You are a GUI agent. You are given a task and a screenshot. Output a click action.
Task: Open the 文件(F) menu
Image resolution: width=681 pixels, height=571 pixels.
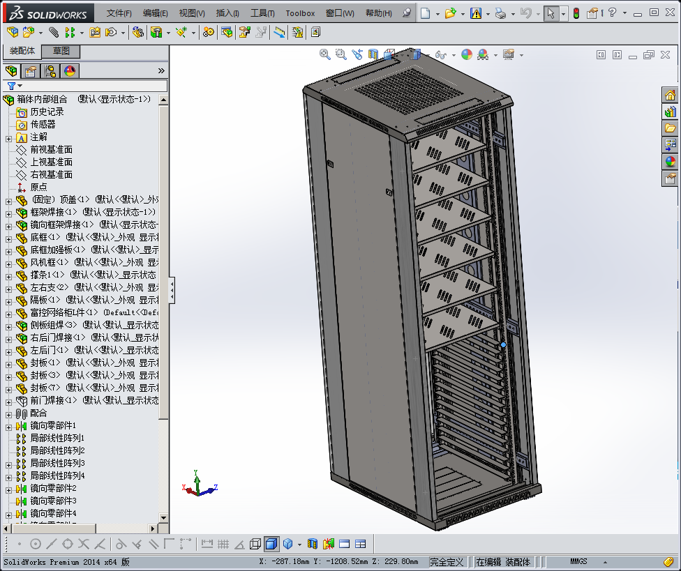(119, 13)
